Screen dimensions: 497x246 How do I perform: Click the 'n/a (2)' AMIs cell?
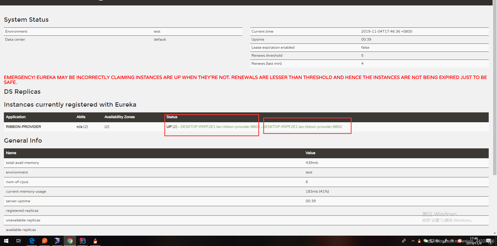[x=82, y=127]
